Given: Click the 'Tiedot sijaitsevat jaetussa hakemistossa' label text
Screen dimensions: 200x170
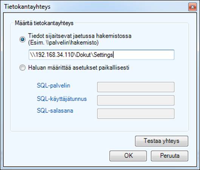Looking at the screenshot, I should (80, 36).
